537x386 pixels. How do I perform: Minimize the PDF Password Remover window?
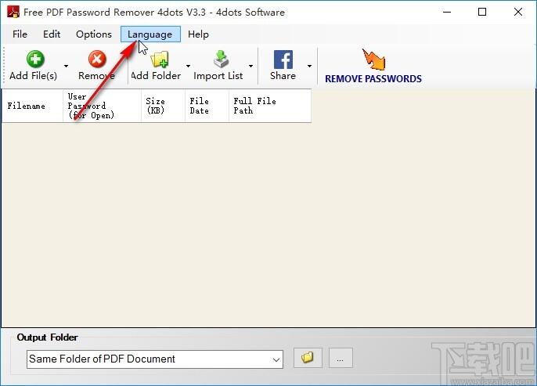coord(447,12)
